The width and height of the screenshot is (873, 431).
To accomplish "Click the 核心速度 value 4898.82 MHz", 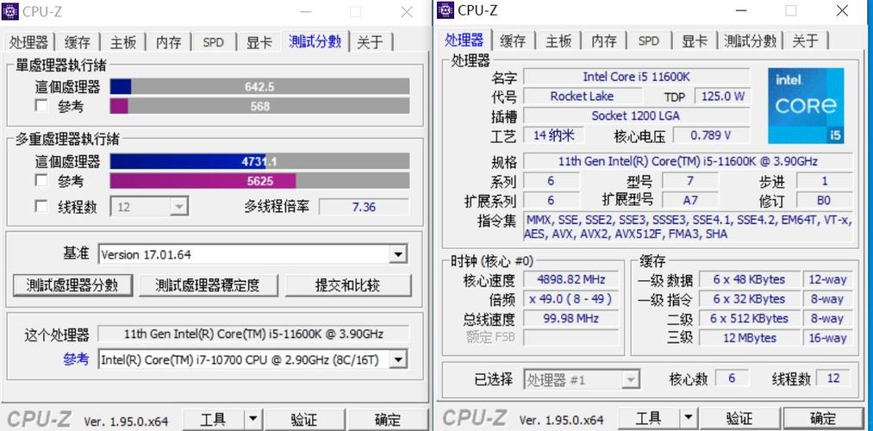I will point(571,279).
